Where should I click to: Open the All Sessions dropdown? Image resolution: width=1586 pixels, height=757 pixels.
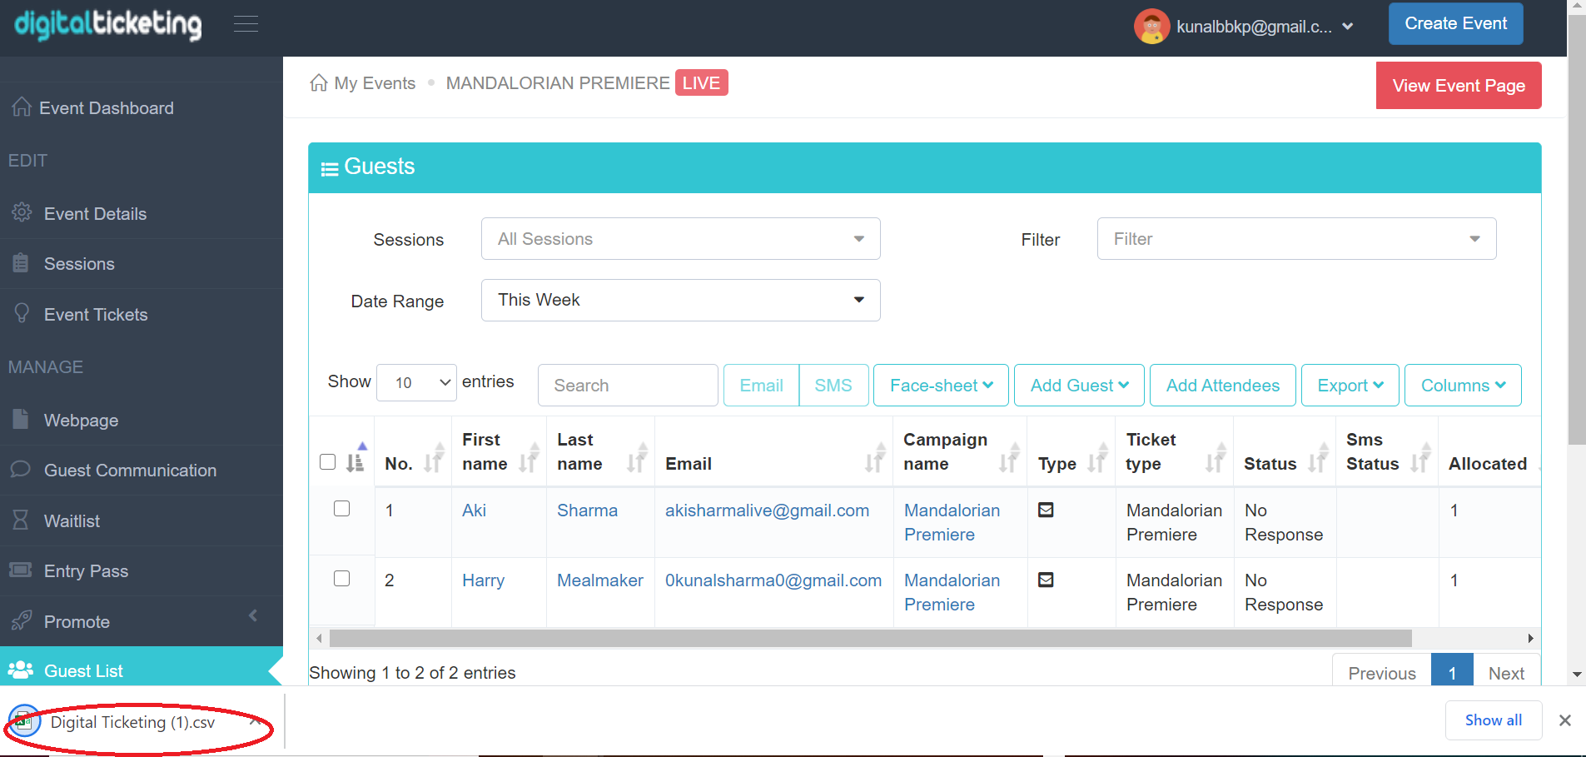(680, 239)
